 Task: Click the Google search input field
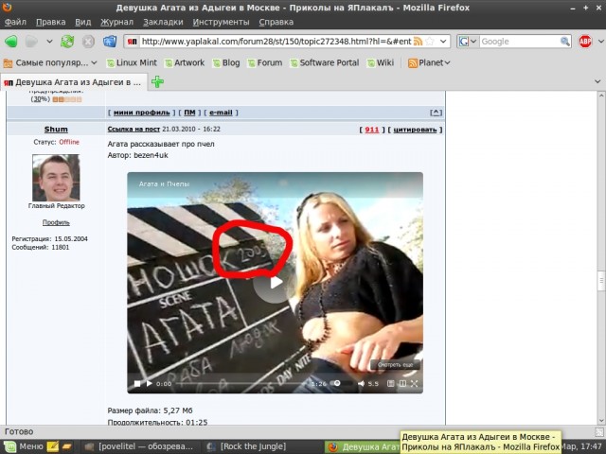click(x=520, y=42)
